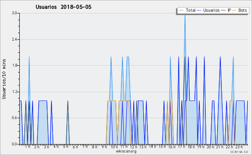Viewport: 252px width, 155px height.
Task: Click the '16 h' x-axis label
Action: click(x=172, y=147)
